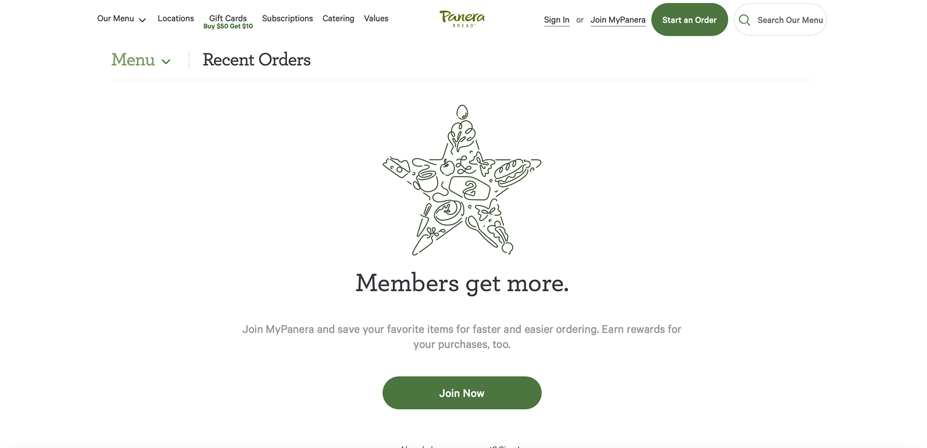927x448 pixels.
Task: Open the green Menu dropdown
Action: click(x=140, y=60)
